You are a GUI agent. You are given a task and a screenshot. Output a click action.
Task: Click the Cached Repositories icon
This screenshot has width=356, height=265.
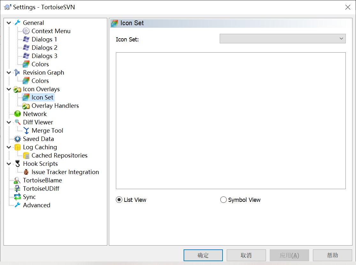tap(26, 156)
